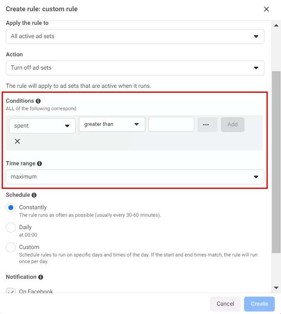Click the Notification info icon
281x314 pixels.
41,277
